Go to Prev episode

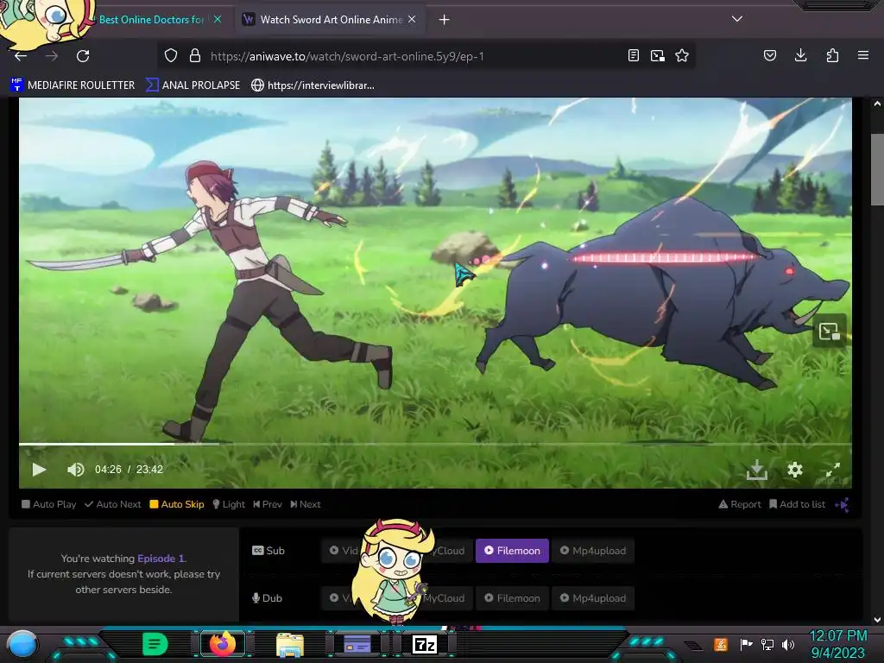click(x=268, y=504)
